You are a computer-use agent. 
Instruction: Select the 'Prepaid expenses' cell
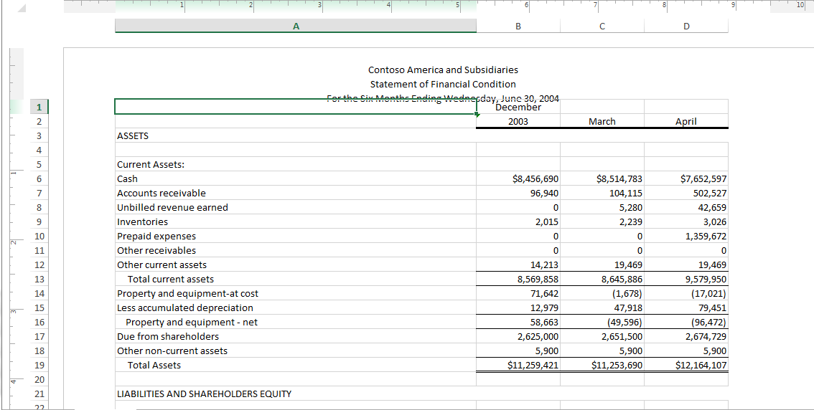pos(296,236)
